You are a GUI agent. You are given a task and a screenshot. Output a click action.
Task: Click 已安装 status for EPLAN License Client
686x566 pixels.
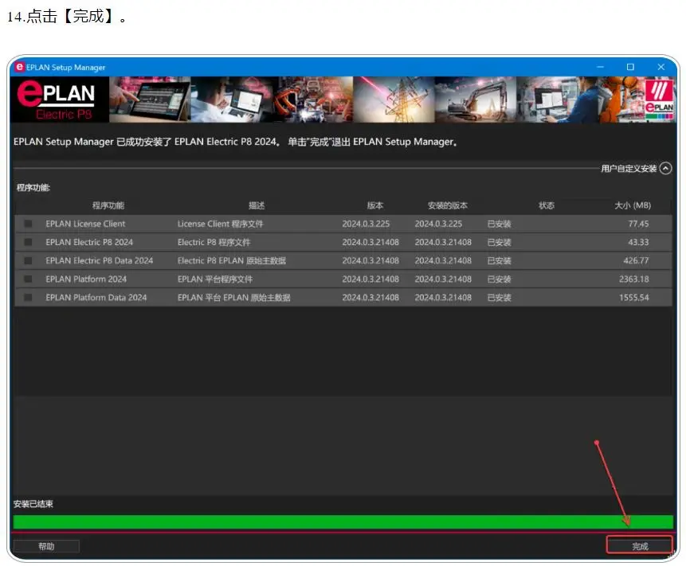coord(500,224)
